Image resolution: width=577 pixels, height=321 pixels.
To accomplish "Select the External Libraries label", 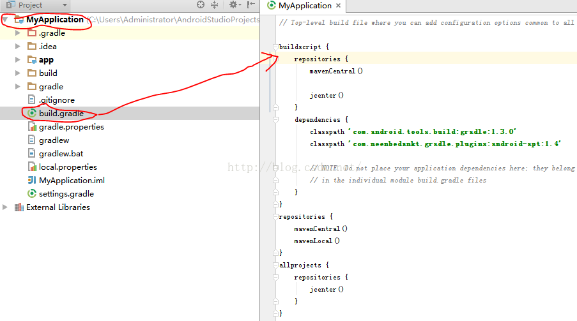I will click(58, 207).
